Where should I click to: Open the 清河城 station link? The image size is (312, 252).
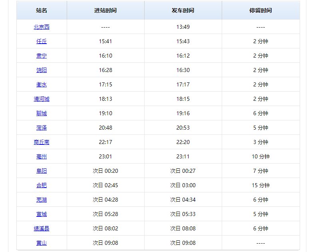[42, 99]
